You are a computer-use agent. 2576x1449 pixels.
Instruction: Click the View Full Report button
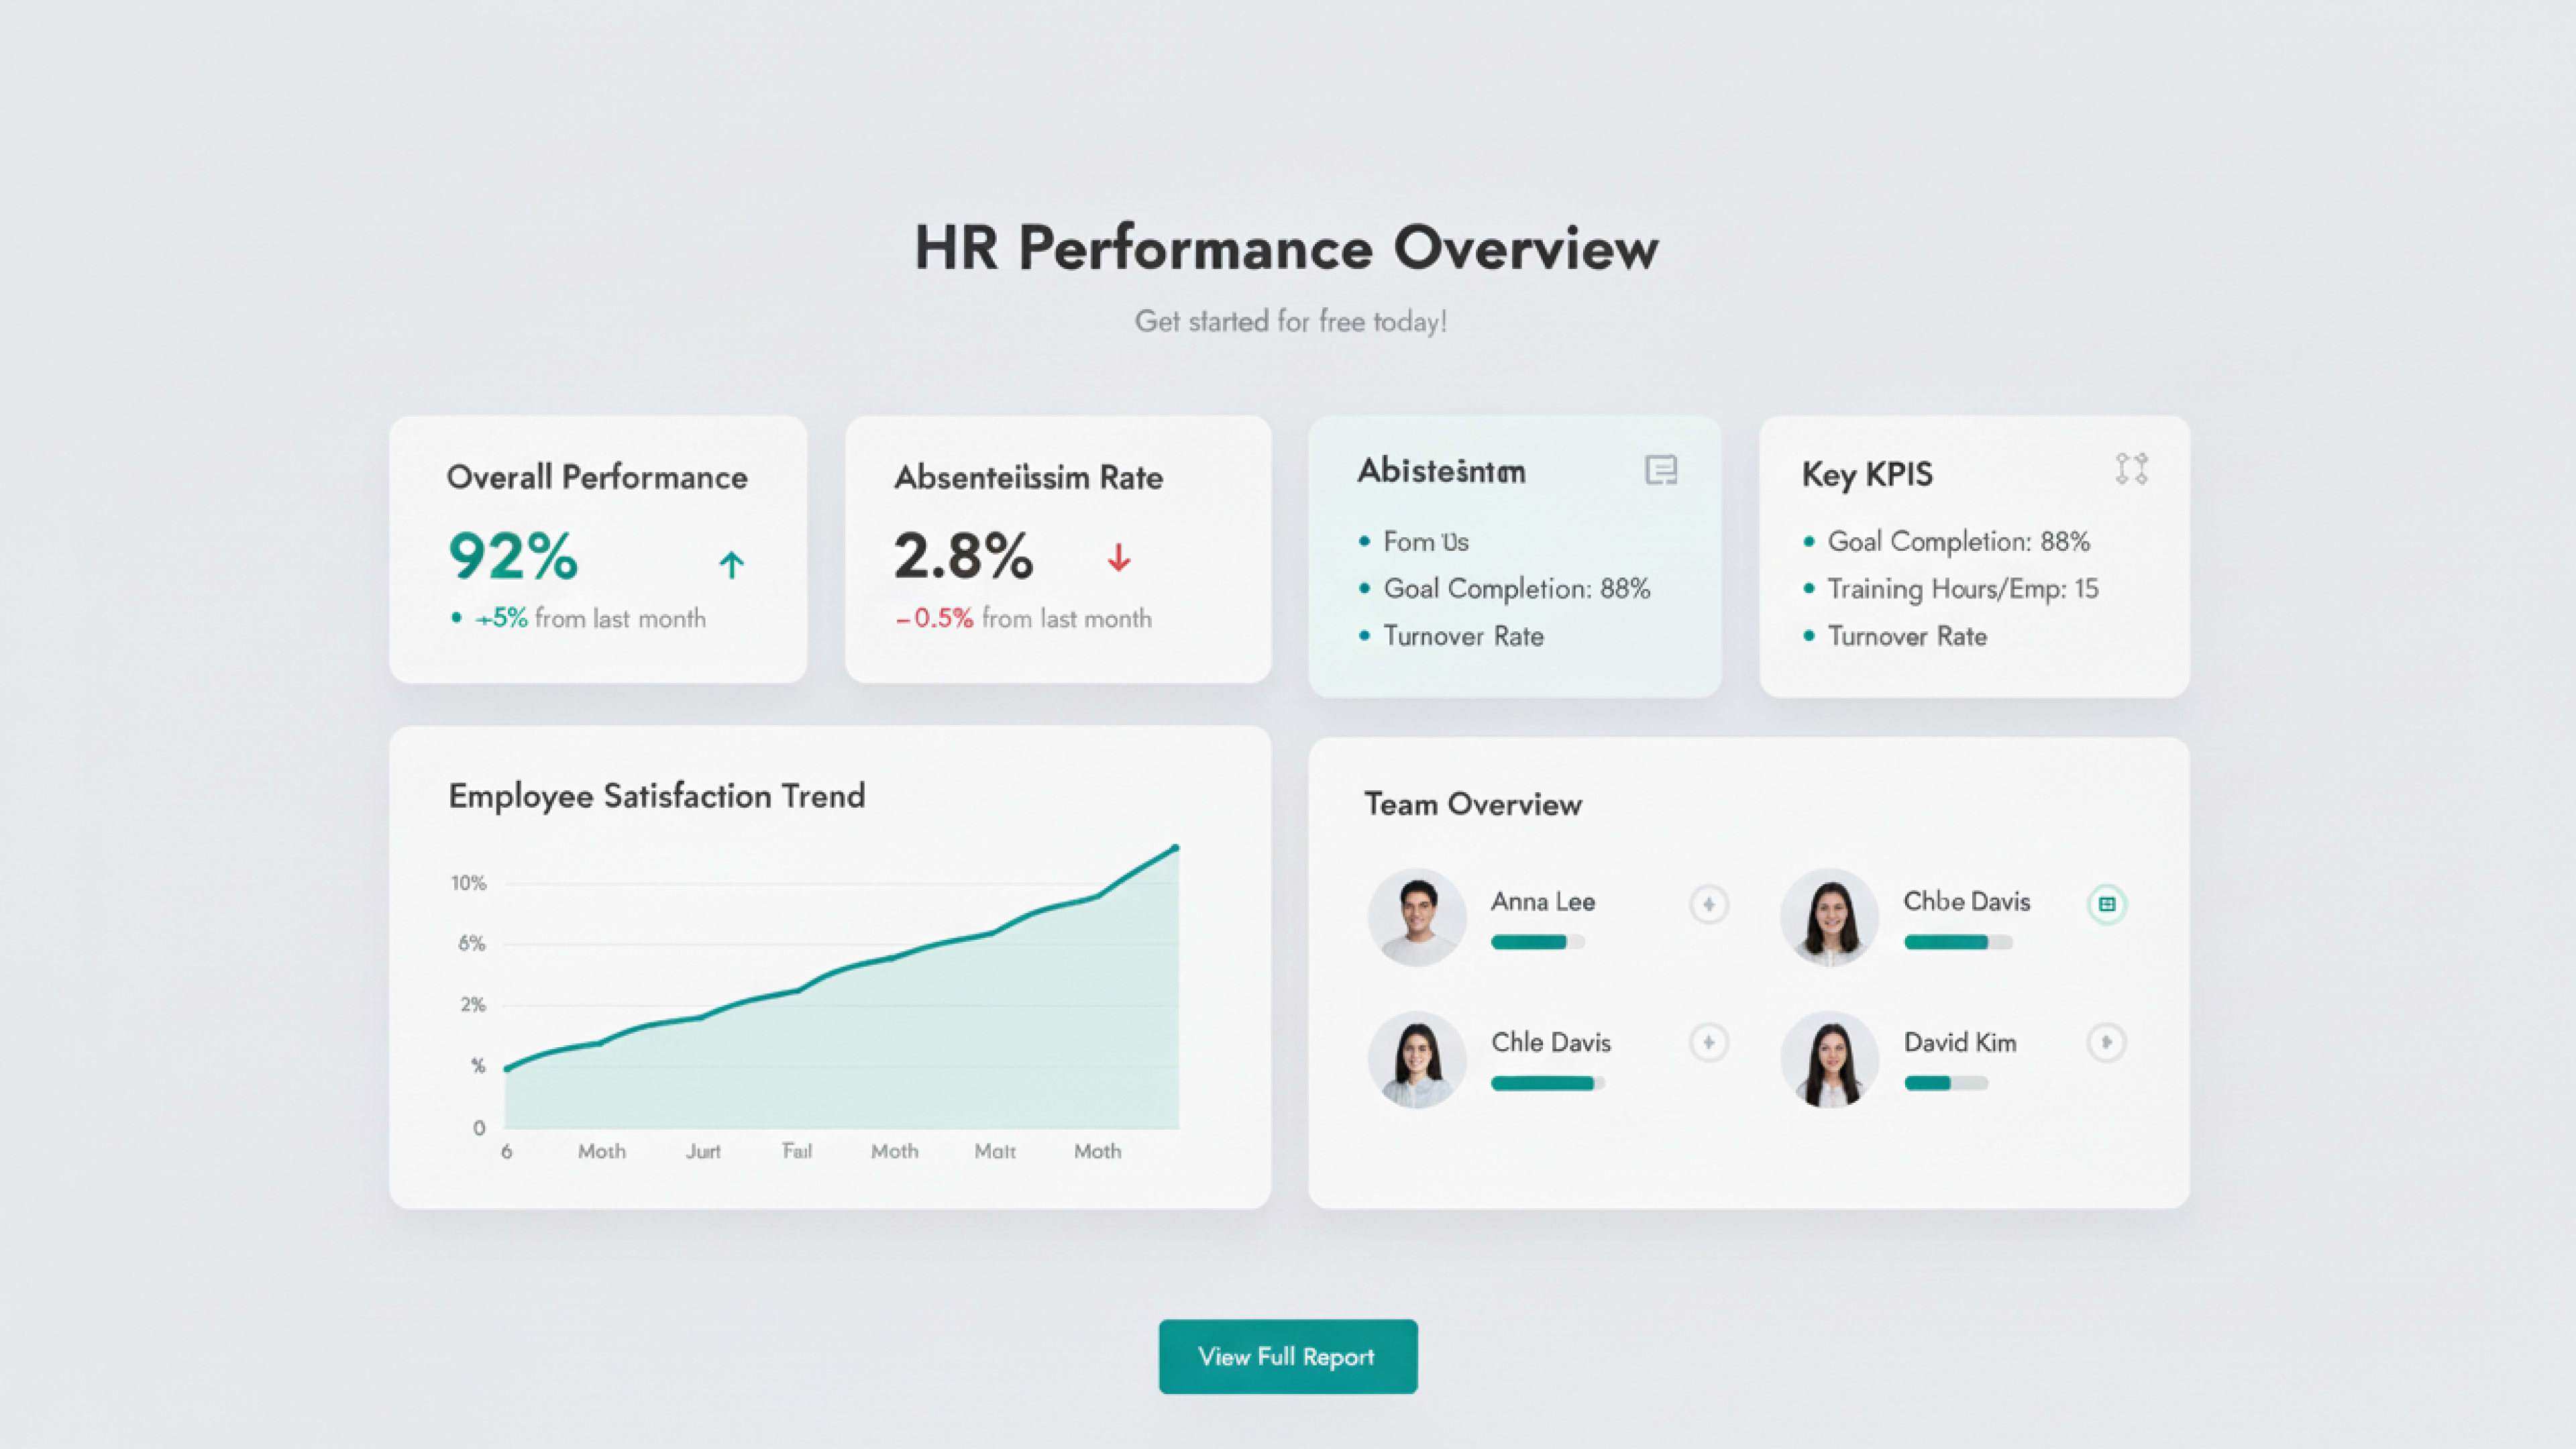click(x=1287, y=1357)
